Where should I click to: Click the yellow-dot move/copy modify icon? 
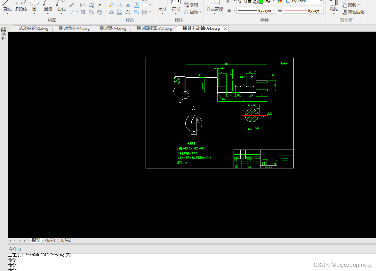111,5
